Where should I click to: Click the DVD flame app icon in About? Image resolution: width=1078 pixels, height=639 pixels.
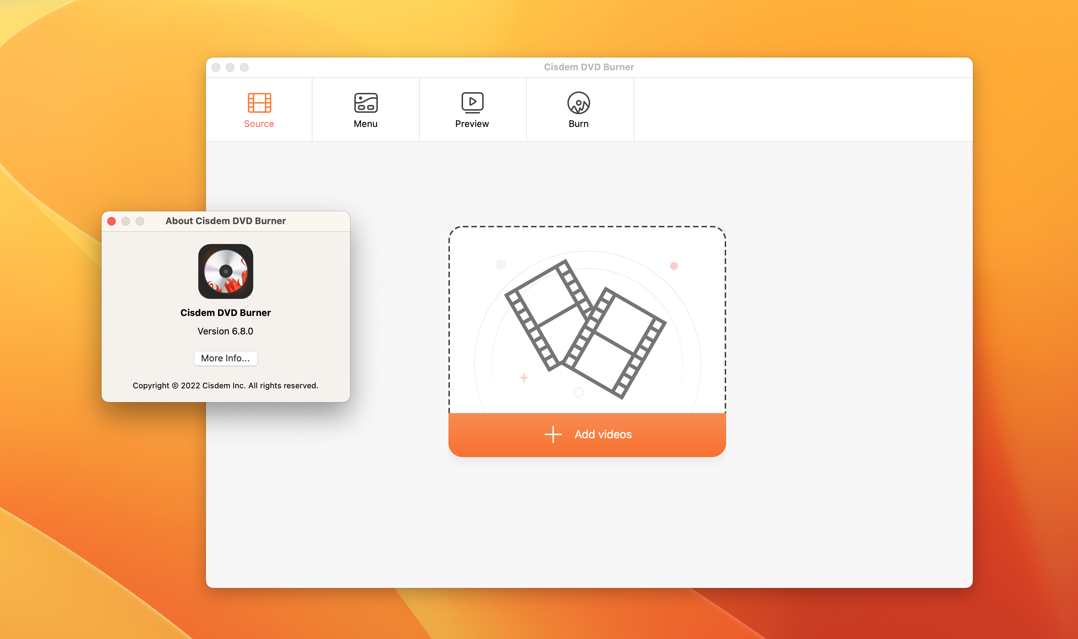tap(225, 271)
